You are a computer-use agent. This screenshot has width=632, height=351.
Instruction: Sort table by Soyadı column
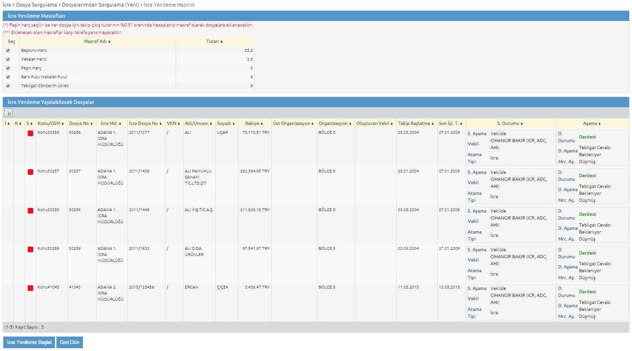click(227, 124)
